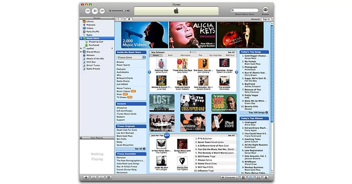Click Catching Tales album cover in New Releases

(x=161, y=64)
